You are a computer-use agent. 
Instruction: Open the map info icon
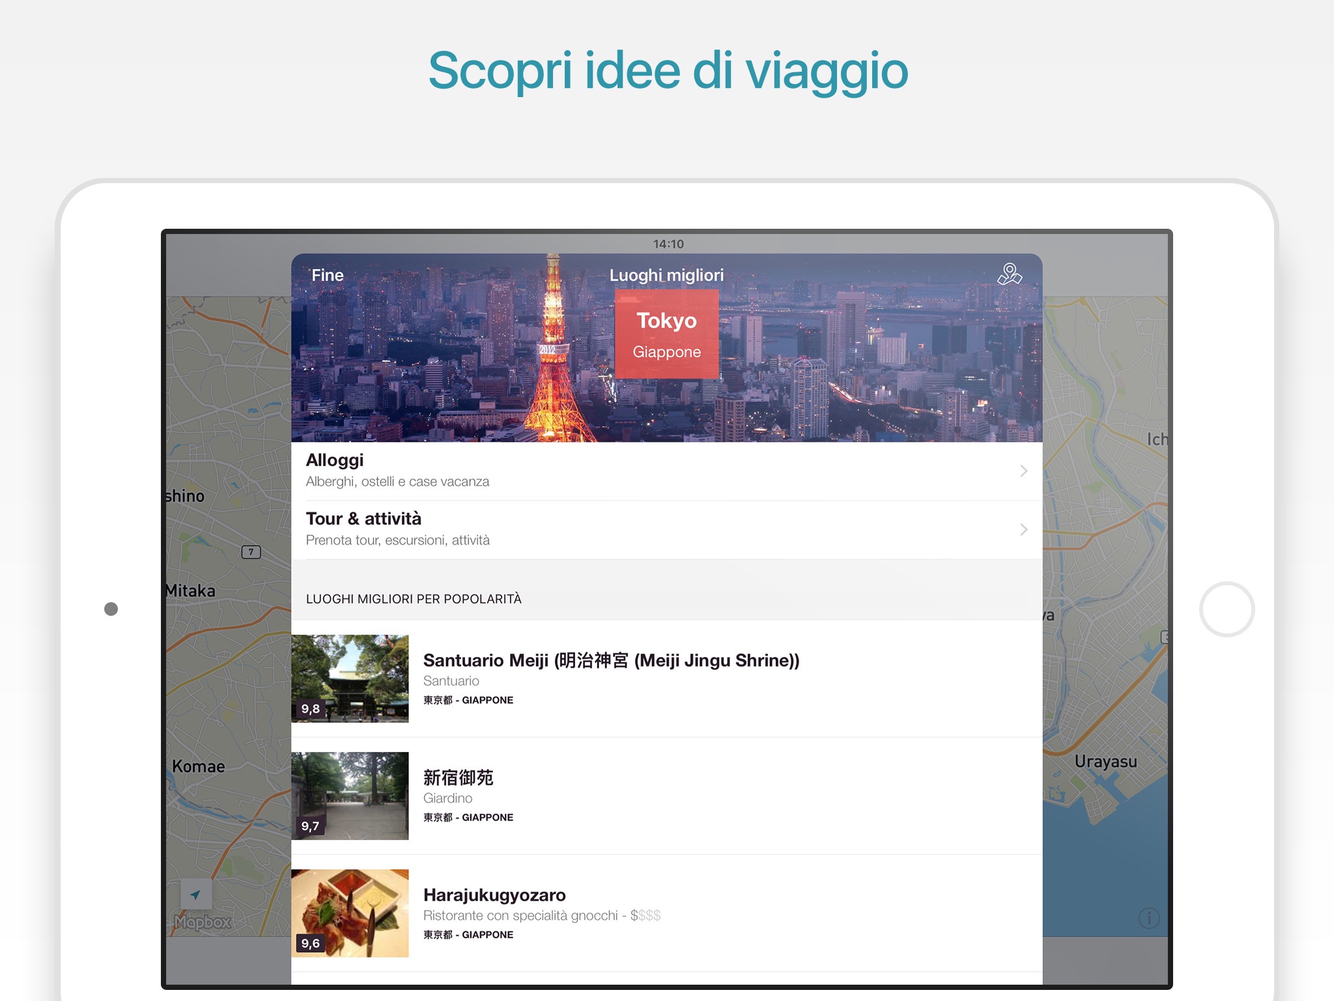coord(1148,918)
